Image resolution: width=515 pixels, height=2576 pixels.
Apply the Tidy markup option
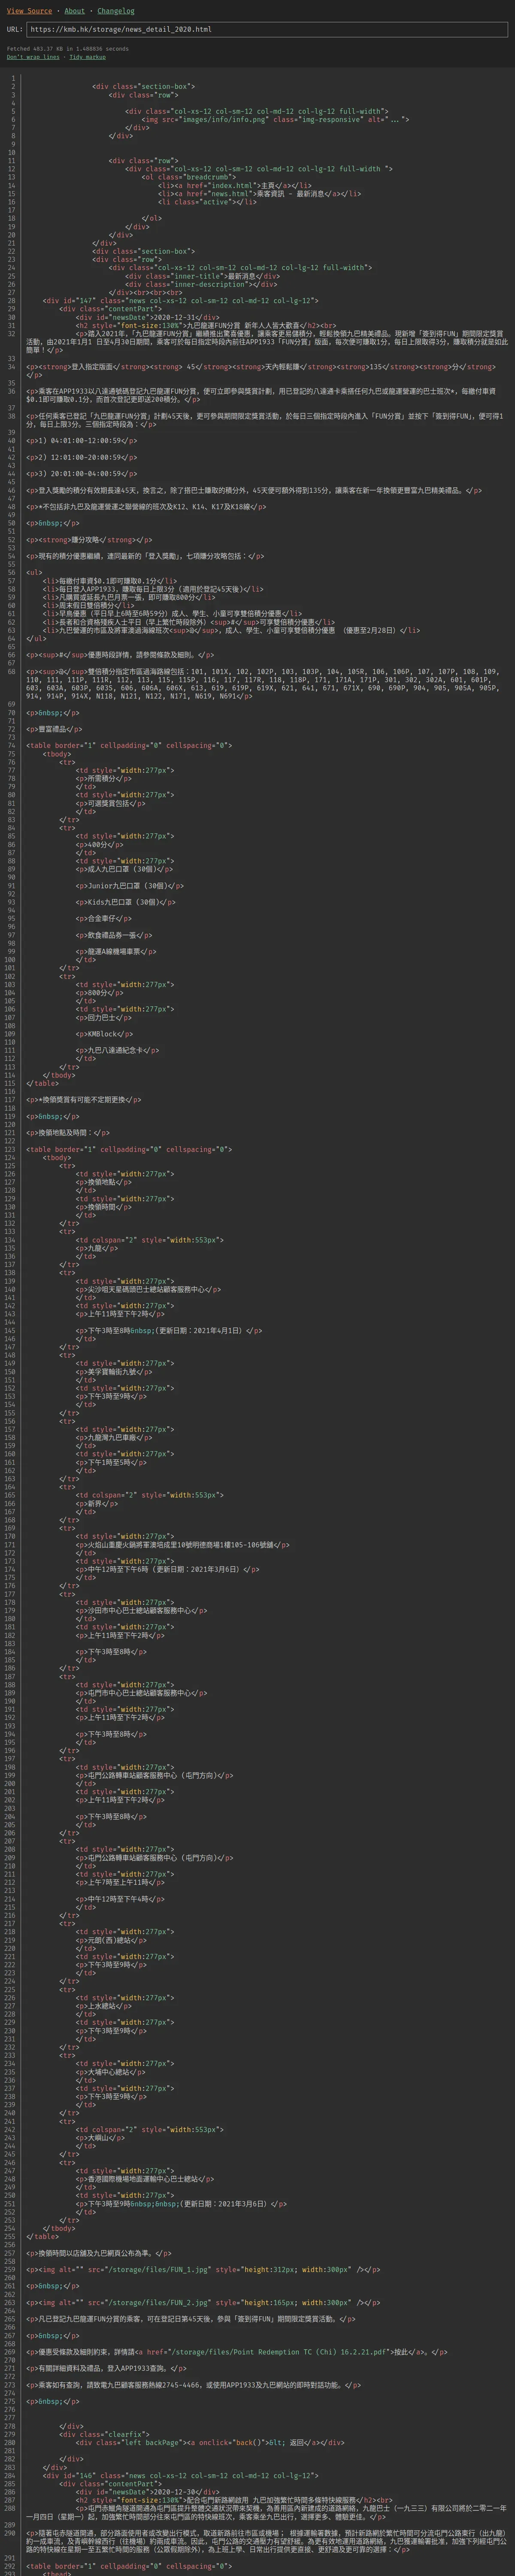tap(88, 57)
